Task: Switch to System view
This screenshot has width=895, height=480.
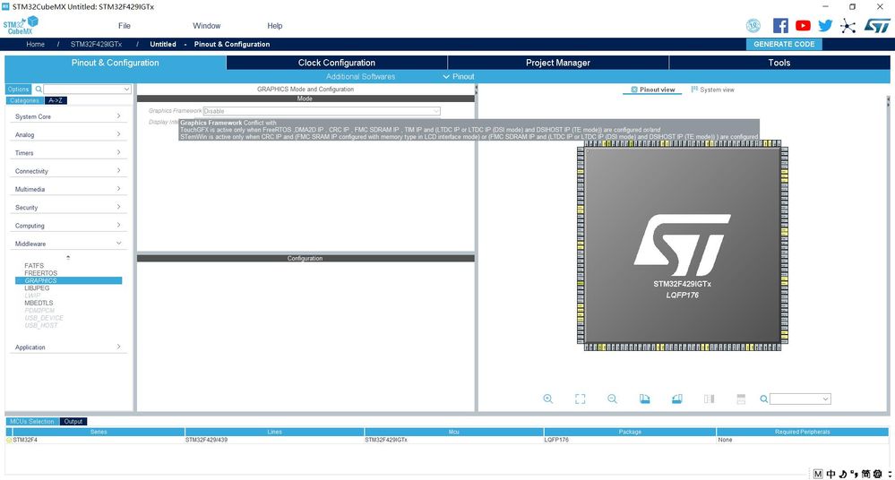Action: pos(712,90)
